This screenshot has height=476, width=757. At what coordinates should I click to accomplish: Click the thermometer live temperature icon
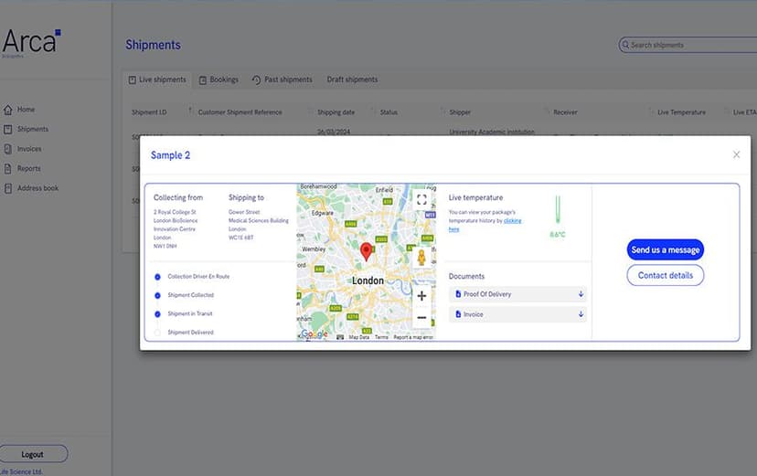557,210
